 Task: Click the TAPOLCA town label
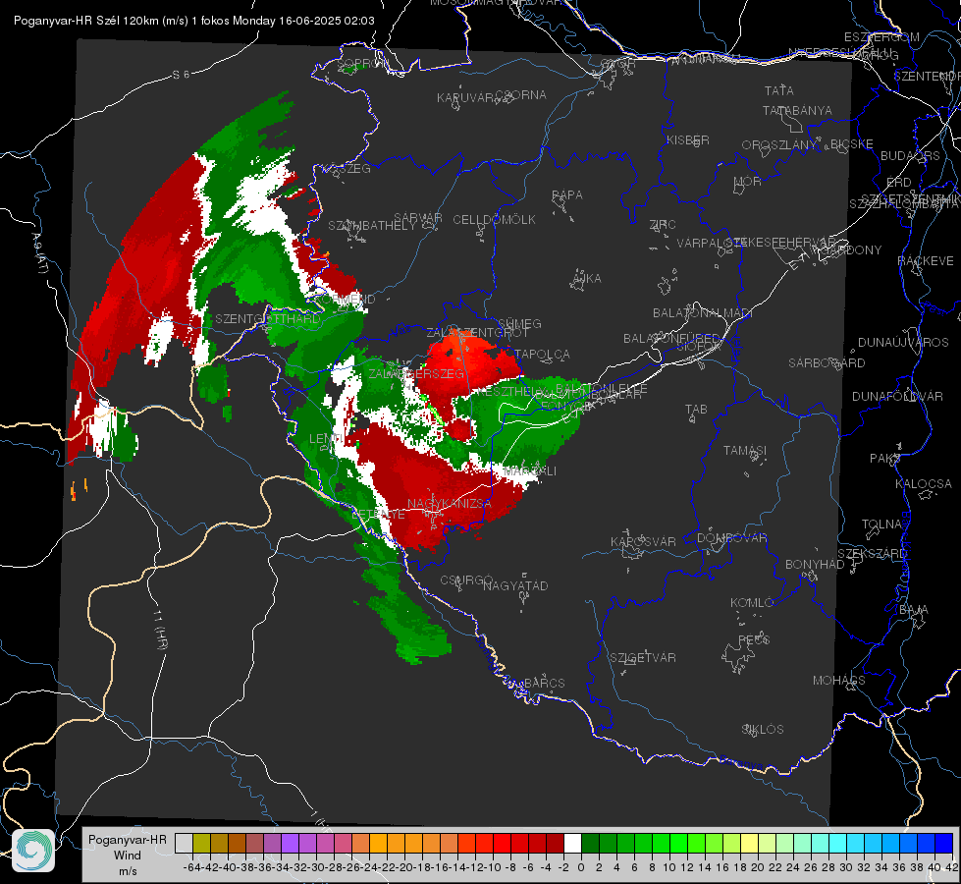[542, 354]
